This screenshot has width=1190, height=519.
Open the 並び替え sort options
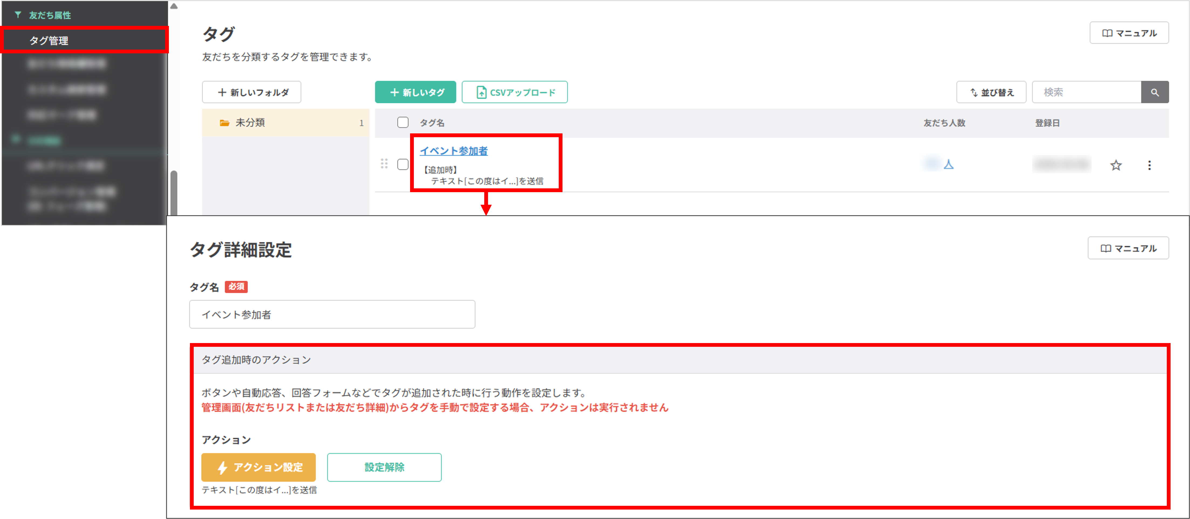[x=991, y=92]
